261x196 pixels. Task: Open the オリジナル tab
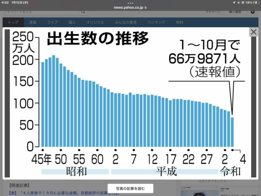(95, 22)
